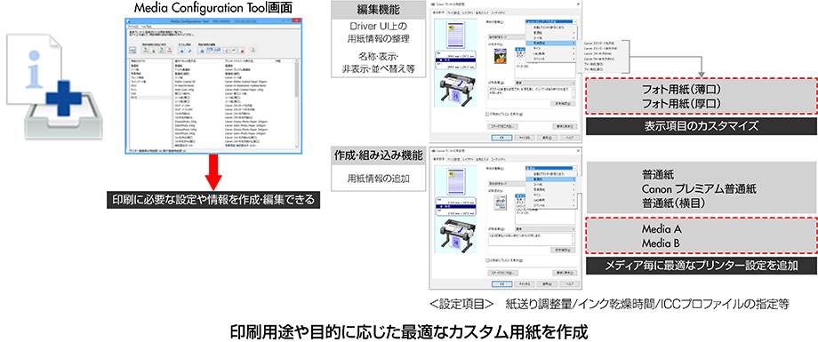Click Canon Matte Coated Paper 90gsm cell

[245, 82]
